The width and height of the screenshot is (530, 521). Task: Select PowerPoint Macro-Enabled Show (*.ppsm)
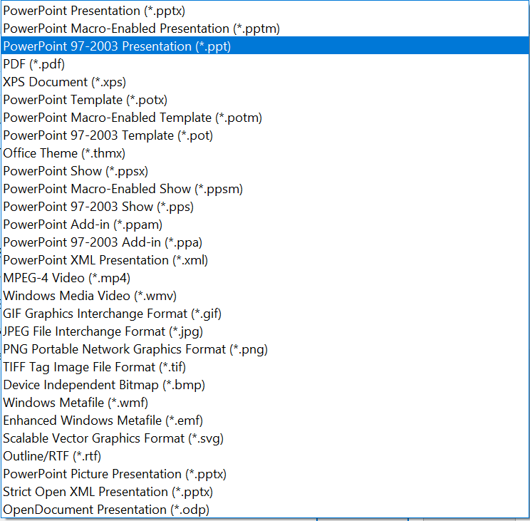pyautogui.click(x=265, y=189)
